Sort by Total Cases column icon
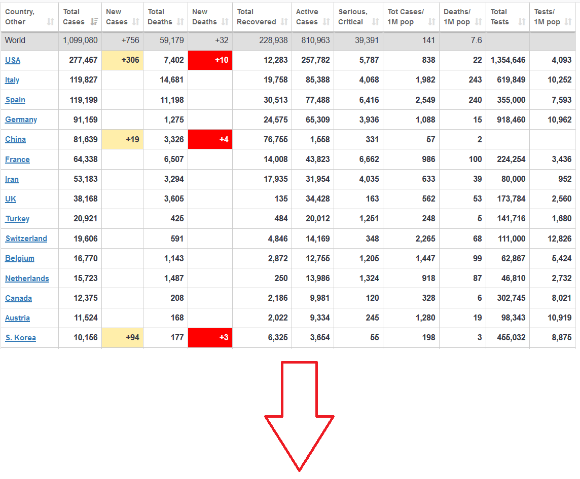 point(94,22)
